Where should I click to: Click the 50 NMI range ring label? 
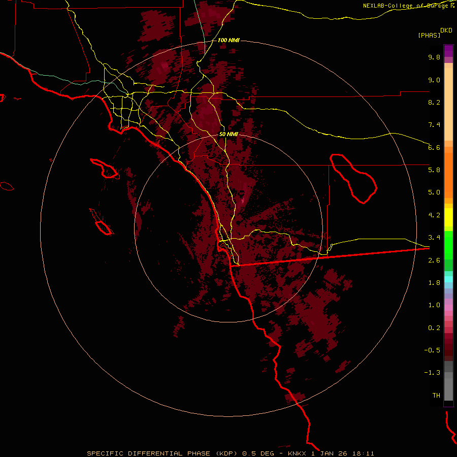[228, 135]
